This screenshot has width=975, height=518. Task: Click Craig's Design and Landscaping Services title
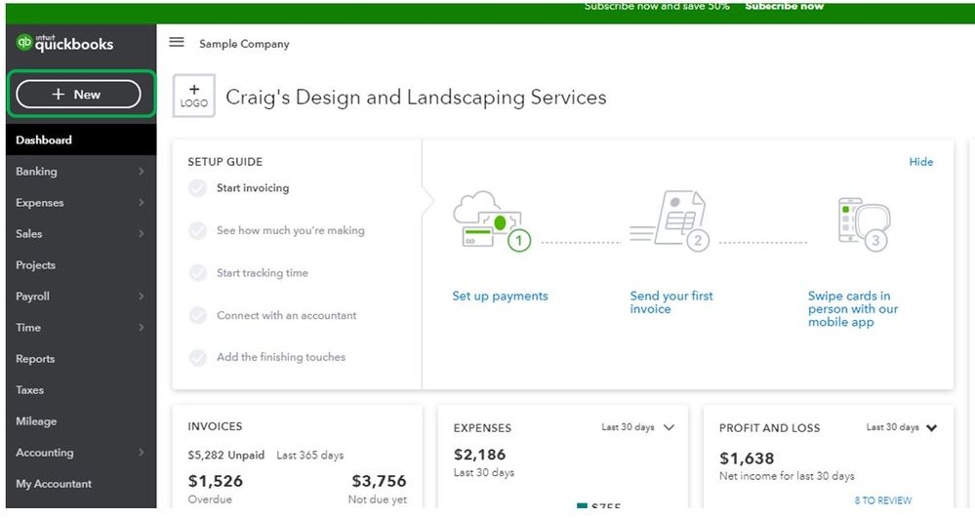point(416,97)
